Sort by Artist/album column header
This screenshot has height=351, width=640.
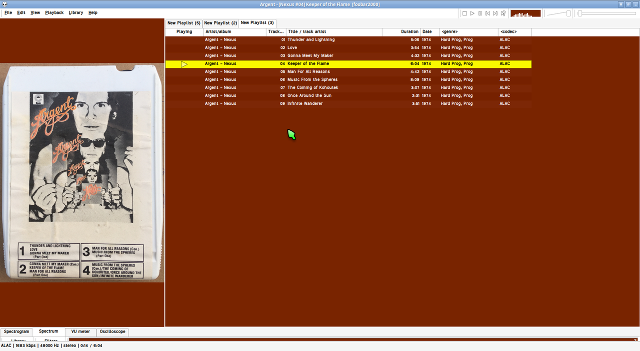click(234, 32)
